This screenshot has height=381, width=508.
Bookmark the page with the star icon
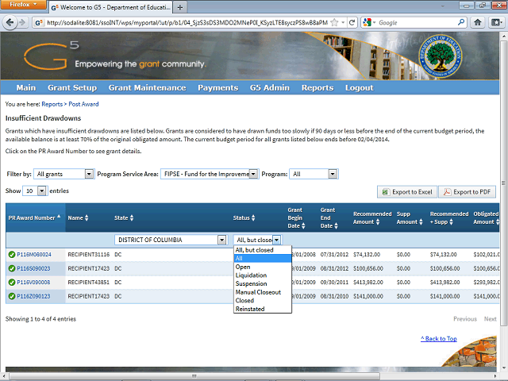click(335, 22)
